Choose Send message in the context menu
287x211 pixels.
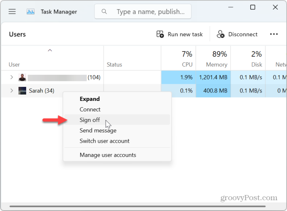pyautogui.click(x=117, y=130)
